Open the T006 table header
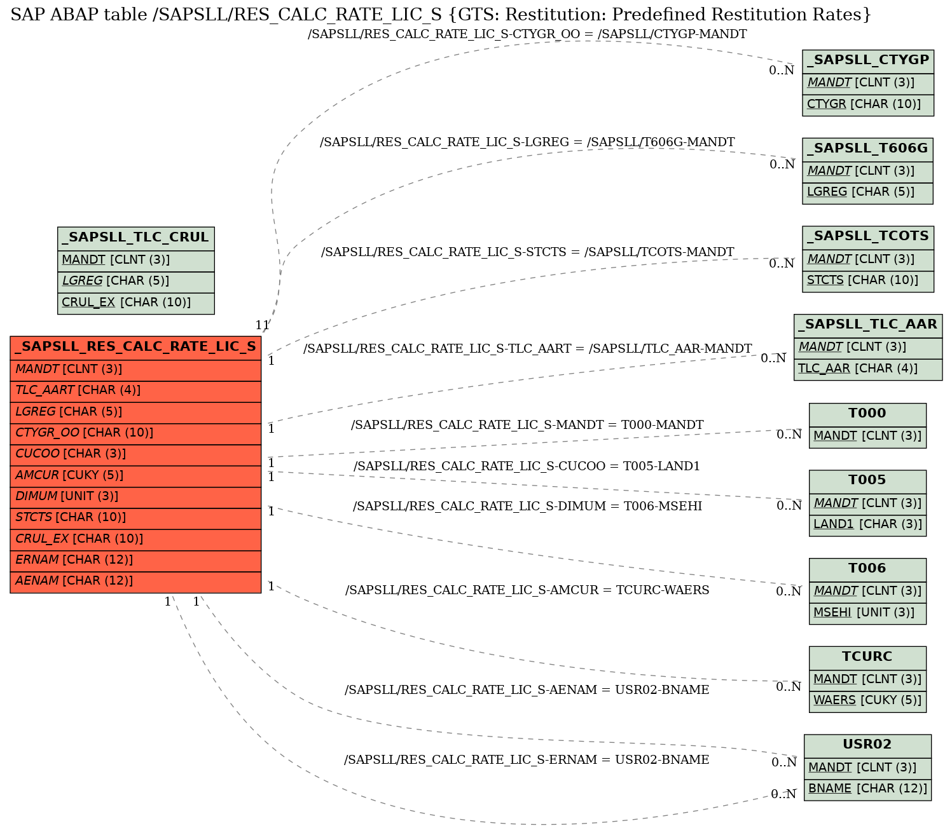Viewport: 952px width, 828px height. pos(867,569)
